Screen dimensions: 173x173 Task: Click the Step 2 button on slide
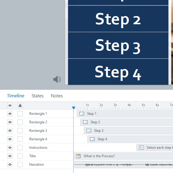(x=118, y=19)
